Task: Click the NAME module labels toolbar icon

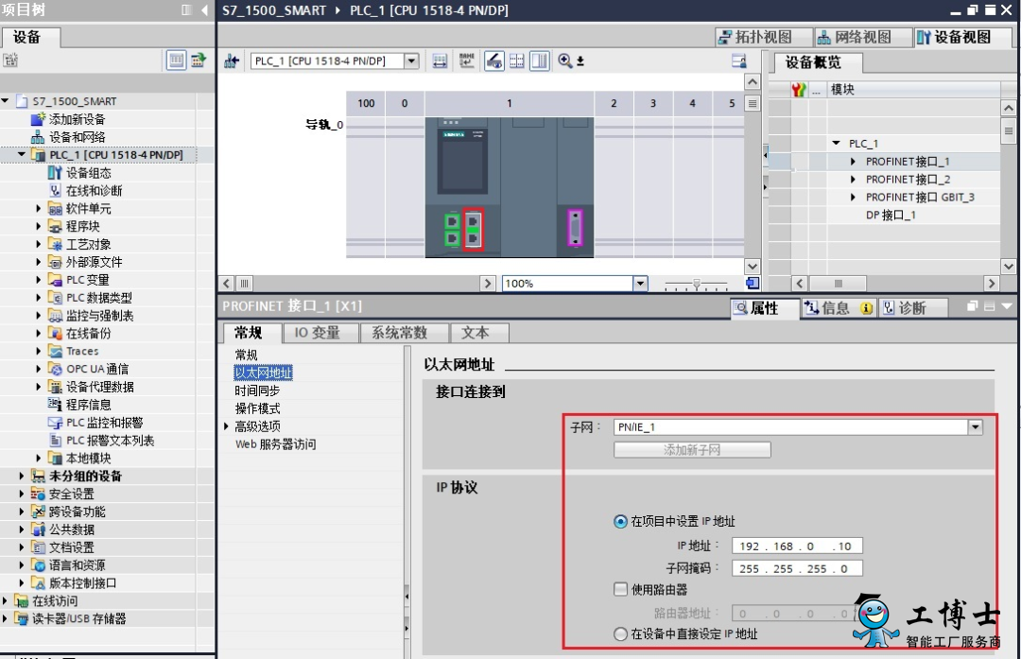Action: 466,61
